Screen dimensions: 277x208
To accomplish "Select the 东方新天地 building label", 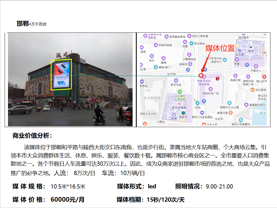I will click(152, 98).
